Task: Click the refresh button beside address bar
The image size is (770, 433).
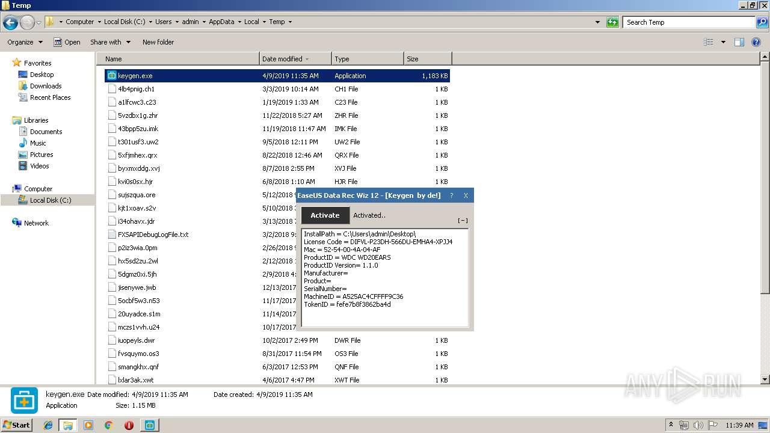Action: click(612, 22)
